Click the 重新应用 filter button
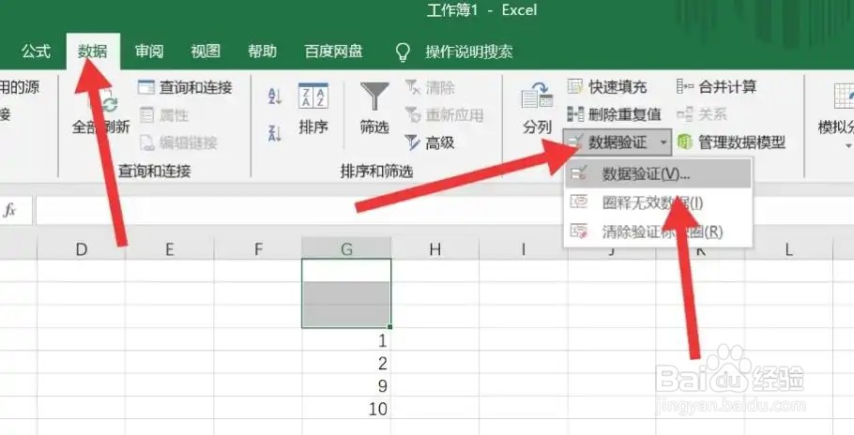This screenshot has height=435, width=854. coord(445,114)
